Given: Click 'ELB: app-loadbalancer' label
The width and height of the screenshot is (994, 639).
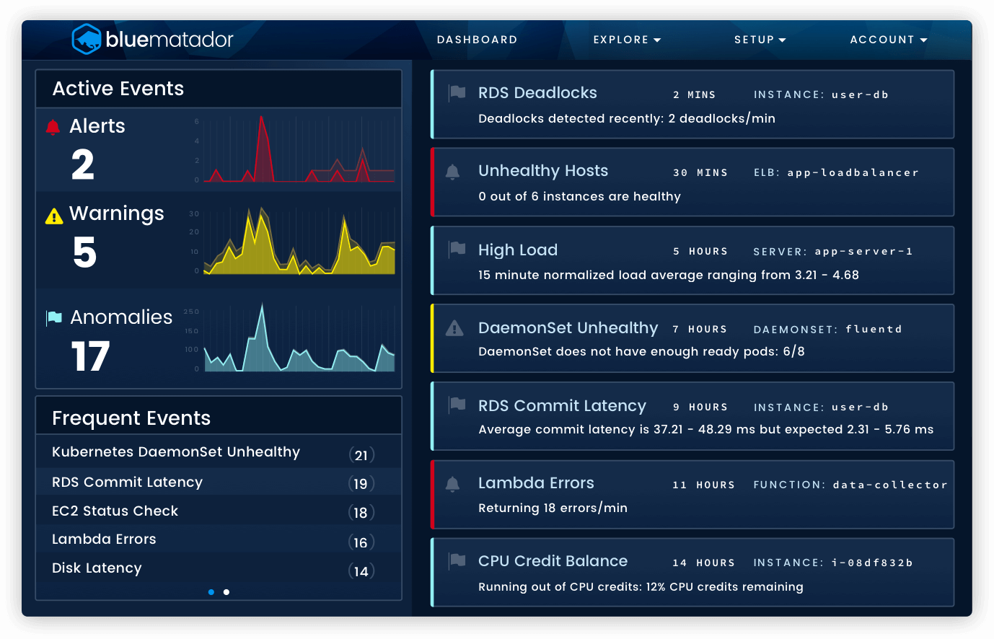Looking at the screenshot, I should coord(836,173).
